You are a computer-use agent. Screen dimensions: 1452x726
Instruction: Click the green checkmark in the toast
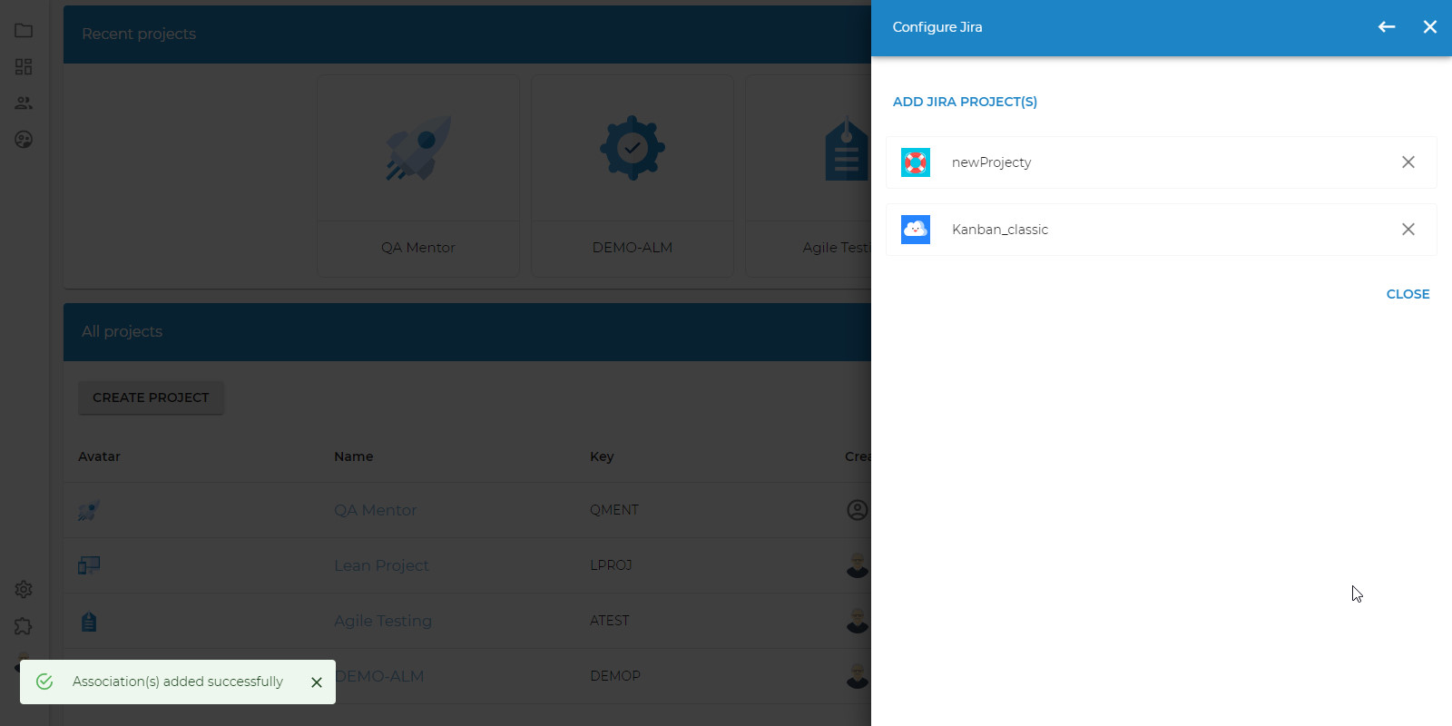44,682
